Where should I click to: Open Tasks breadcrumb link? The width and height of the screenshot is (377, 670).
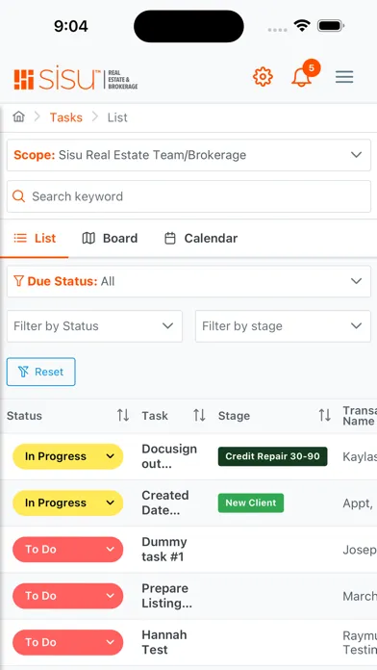(65, 117)
